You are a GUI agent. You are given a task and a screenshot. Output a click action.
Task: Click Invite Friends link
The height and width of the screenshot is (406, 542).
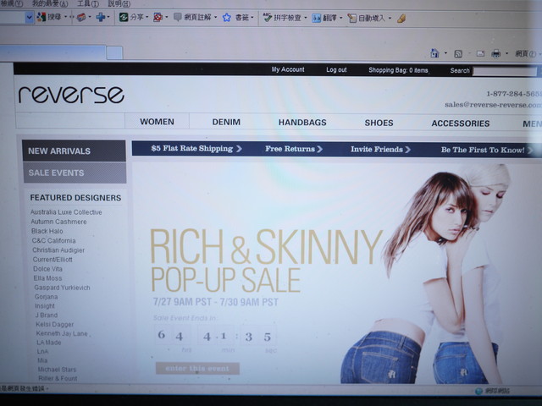[380, 149]
